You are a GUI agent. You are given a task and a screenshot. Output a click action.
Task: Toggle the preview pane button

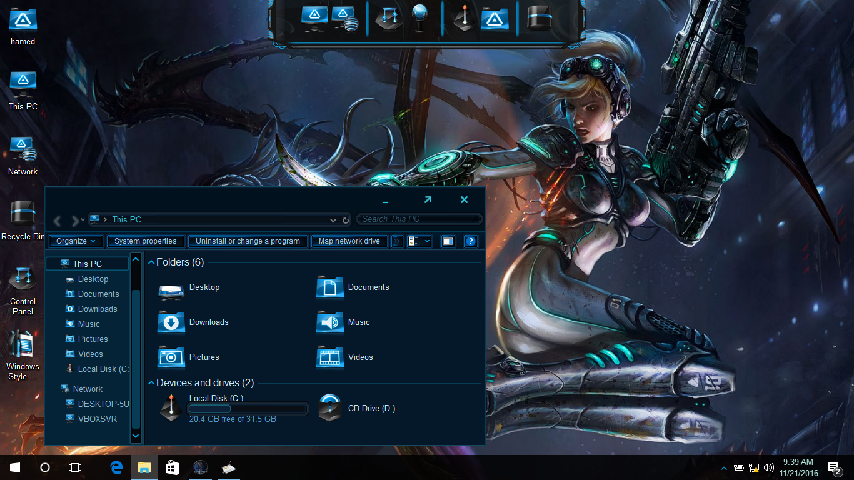[x=448, y=241]
